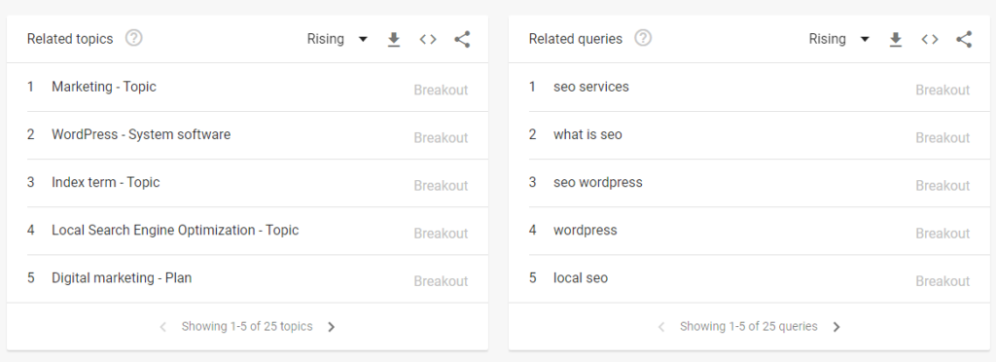Download Related topics data as CSV

point(394,39)
